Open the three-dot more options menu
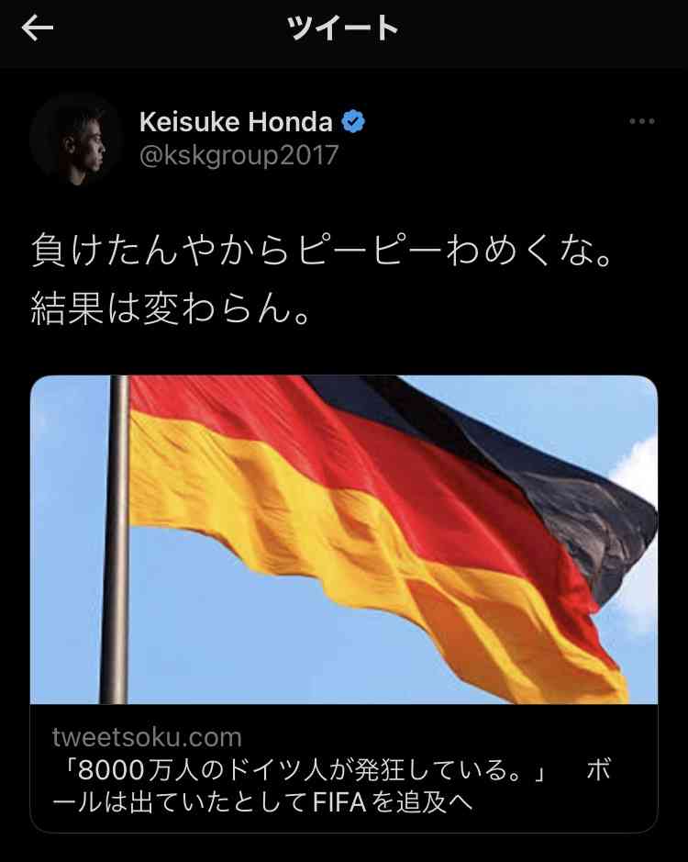Image resolution: width=688 pixels, height=862 pixels. (642, 121)
